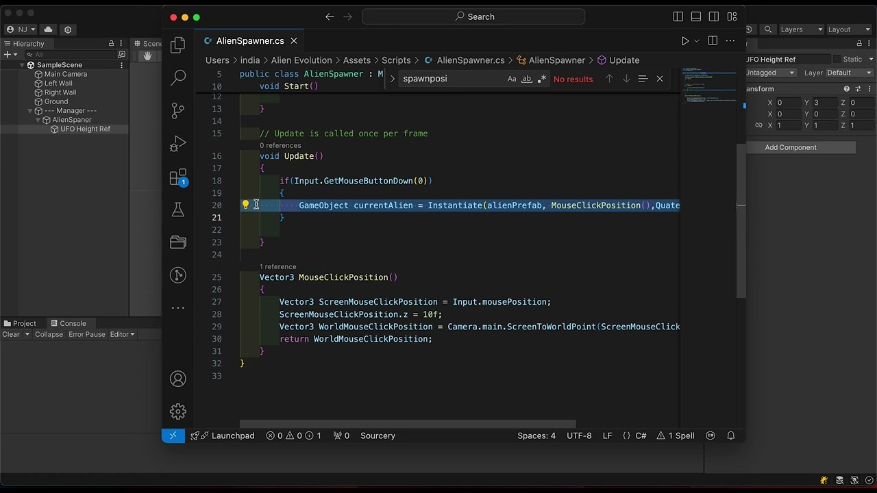
Task: Open the Testing flask view
Action: (x=178, y=210)
